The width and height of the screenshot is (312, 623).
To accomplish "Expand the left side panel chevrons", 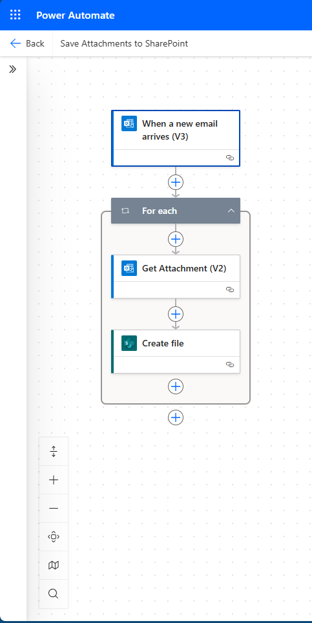I will click(x=13, y=69).
